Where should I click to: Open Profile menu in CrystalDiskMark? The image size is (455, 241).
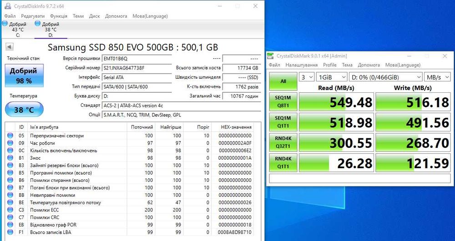point(329,65)
